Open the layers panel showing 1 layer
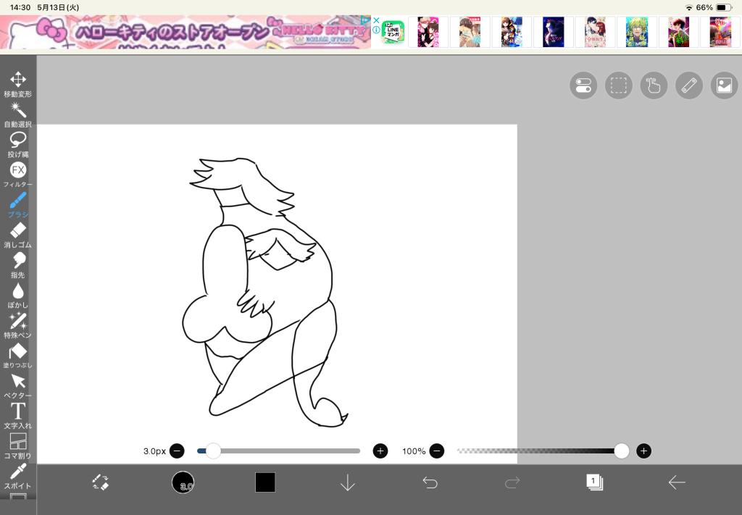The height and width of the screenshot is (515, 742). (594, 482)
